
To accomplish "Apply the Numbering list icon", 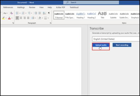I will click(x=23, y=13).
